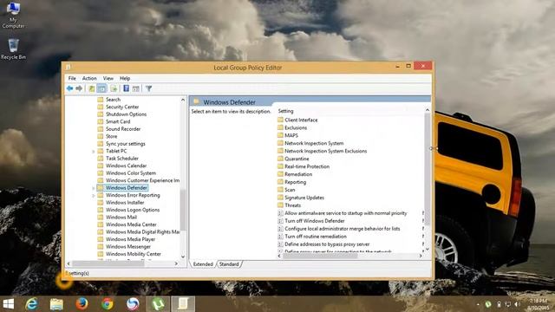Click the Up one level toolbar icon
Image resolution: width=555 pixels, height=312 pixels.
coord(92,88)
